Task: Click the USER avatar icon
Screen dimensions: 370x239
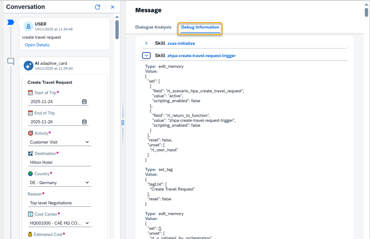Action: 29,26
